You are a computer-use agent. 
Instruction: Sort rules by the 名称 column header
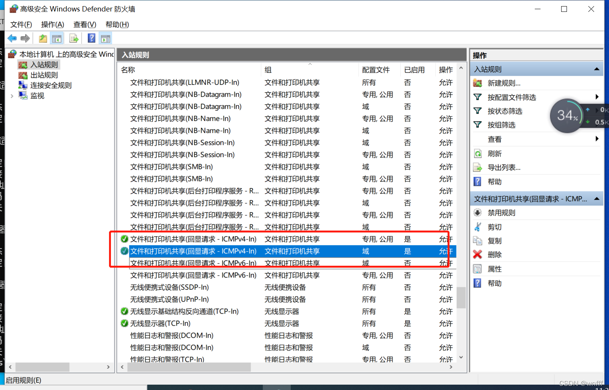pos(189,70)
